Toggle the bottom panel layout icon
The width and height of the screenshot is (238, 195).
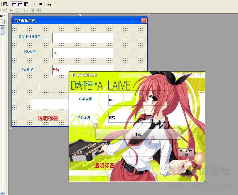[x=20, y=4]
